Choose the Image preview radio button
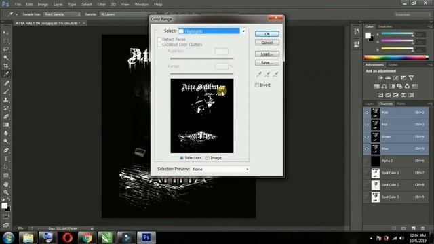The width and height of the screenshot is (434, 244). 208,158
